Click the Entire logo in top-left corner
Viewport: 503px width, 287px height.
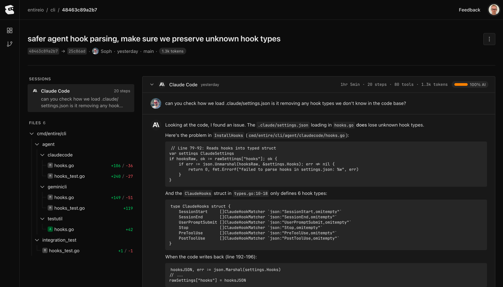[x=10, y=10]
